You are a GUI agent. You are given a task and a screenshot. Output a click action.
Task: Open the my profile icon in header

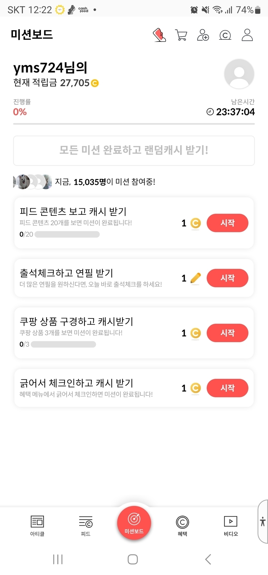[x=247, y=35]
